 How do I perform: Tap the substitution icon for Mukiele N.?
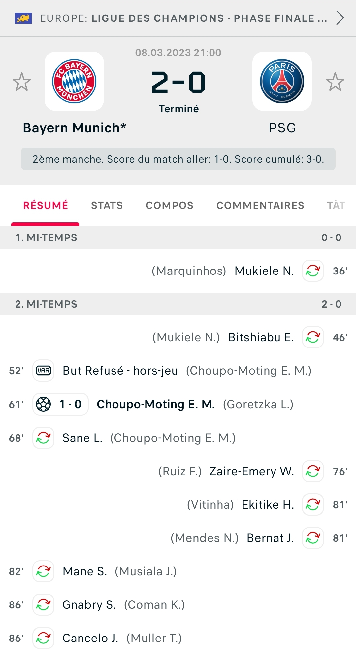tap(313, 271)
